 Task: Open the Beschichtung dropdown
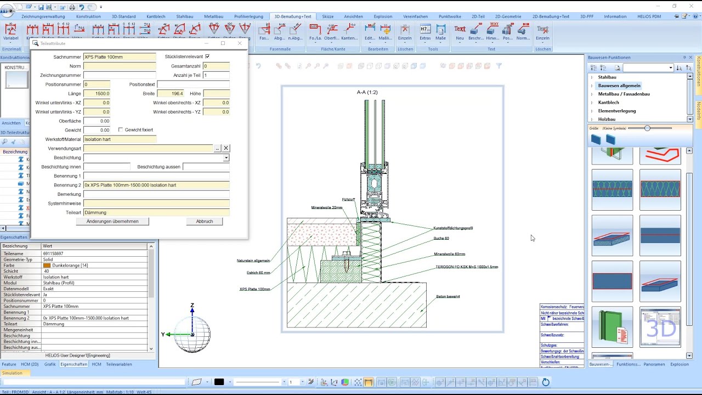point(226,157)
